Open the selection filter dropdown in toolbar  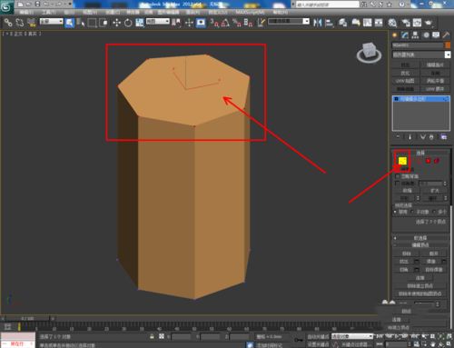point(51,22)
